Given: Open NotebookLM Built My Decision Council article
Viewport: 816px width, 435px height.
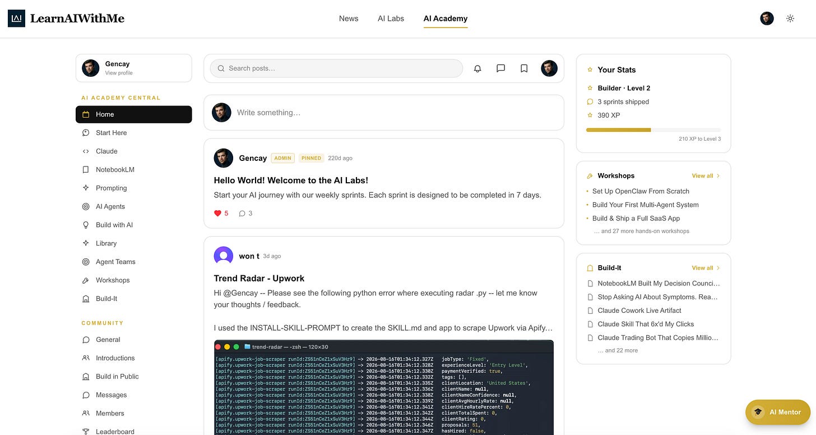Looking at the screenshot, I should (x=659, y=284).
